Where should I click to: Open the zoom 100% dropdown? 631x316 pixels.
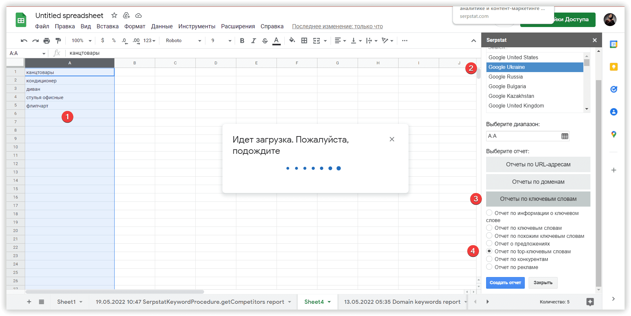[x=81, y=41]
